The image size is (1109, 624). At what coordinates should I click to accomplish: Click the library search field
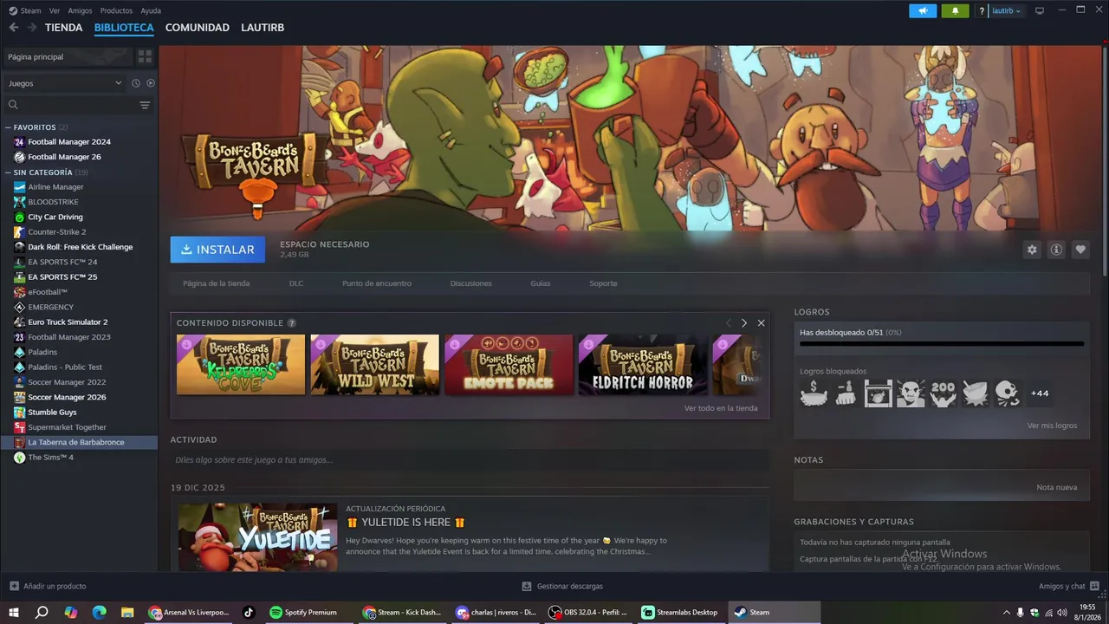(69, 105)
